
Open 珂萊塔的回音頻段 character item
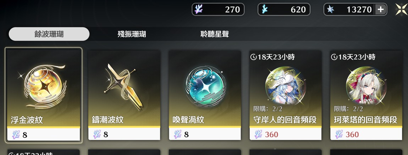[366, 95]
